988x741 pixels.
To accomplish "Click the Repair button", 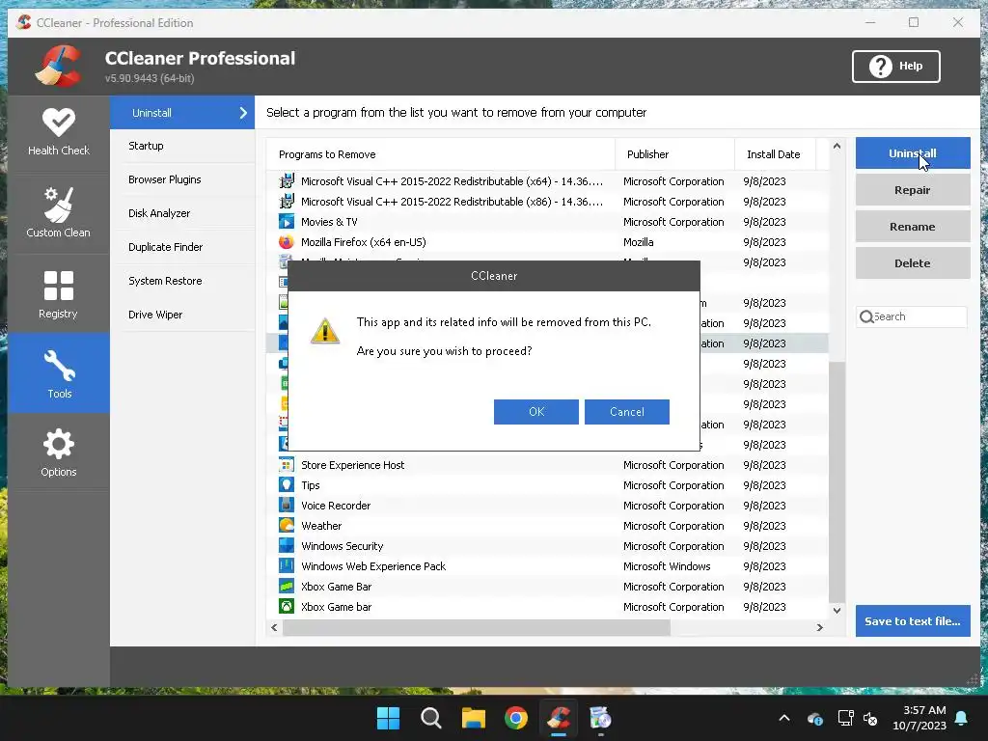I will click(x=913, y=190).
